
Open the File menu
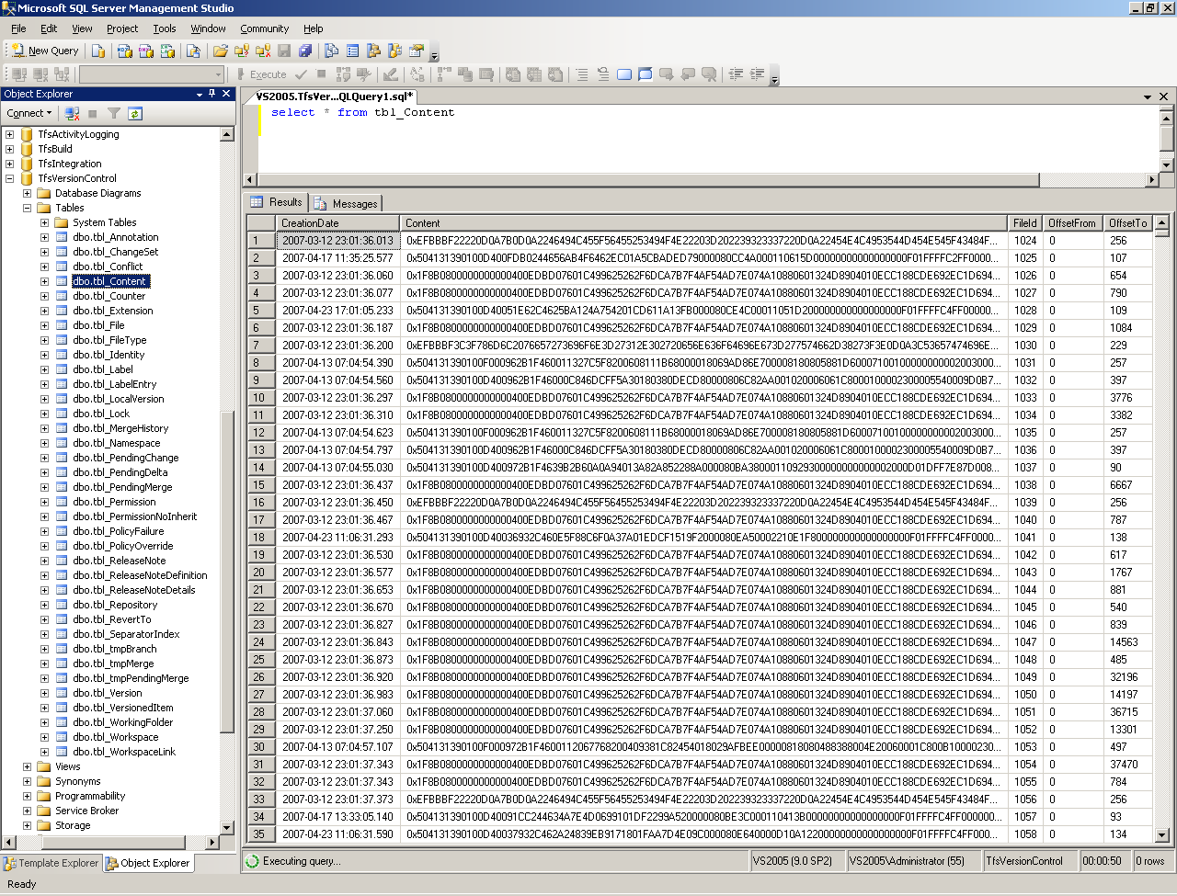(x=18, y=28)
